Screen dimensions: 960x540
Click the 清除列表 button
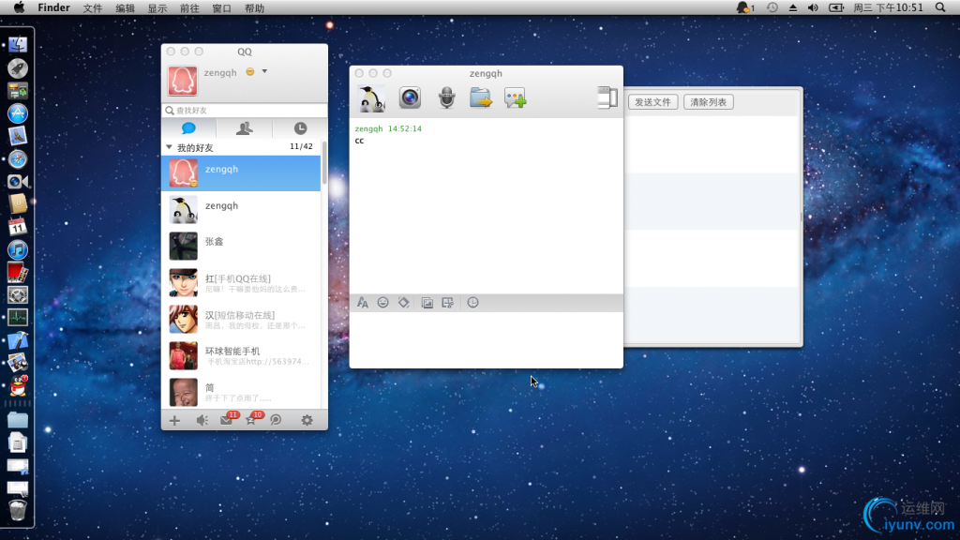click(709, 102)
